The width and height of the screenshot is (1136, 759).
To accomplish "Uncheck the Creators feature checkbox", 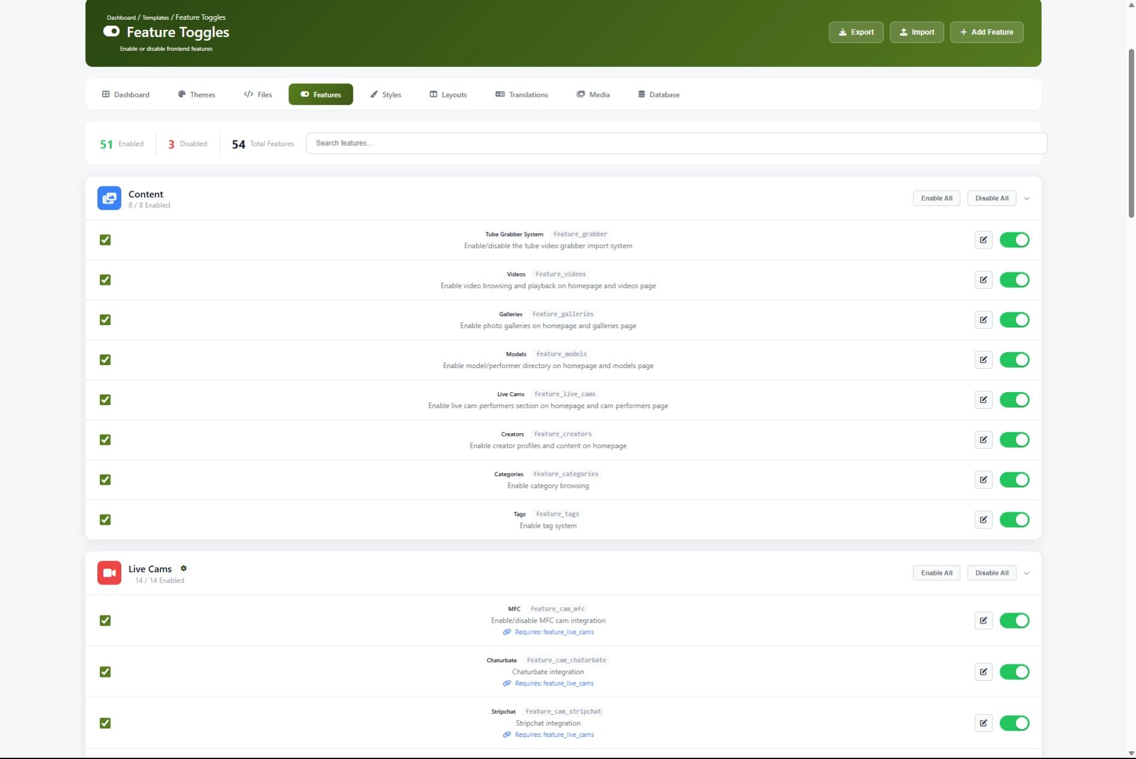I will (x=105, y=440).
